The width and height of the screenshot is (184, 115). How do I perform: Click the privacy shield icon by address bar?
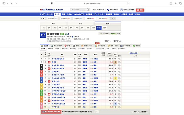pyautogui.click(x=52, y=3)
